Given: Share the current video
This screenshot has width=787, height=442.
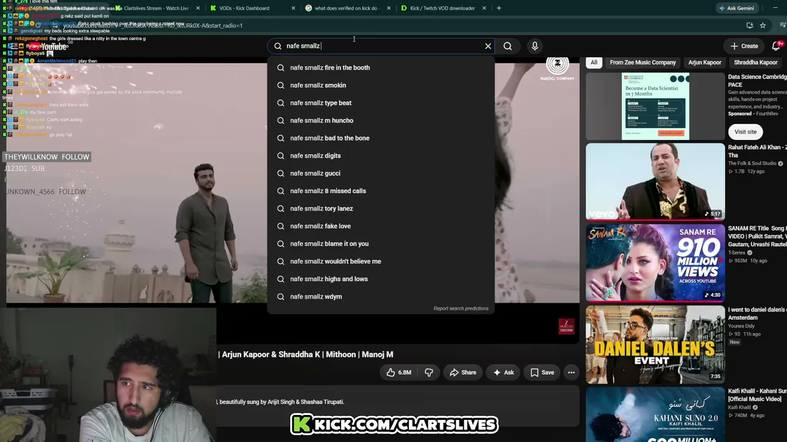Looking at the screenshot, I should (463, 373).
